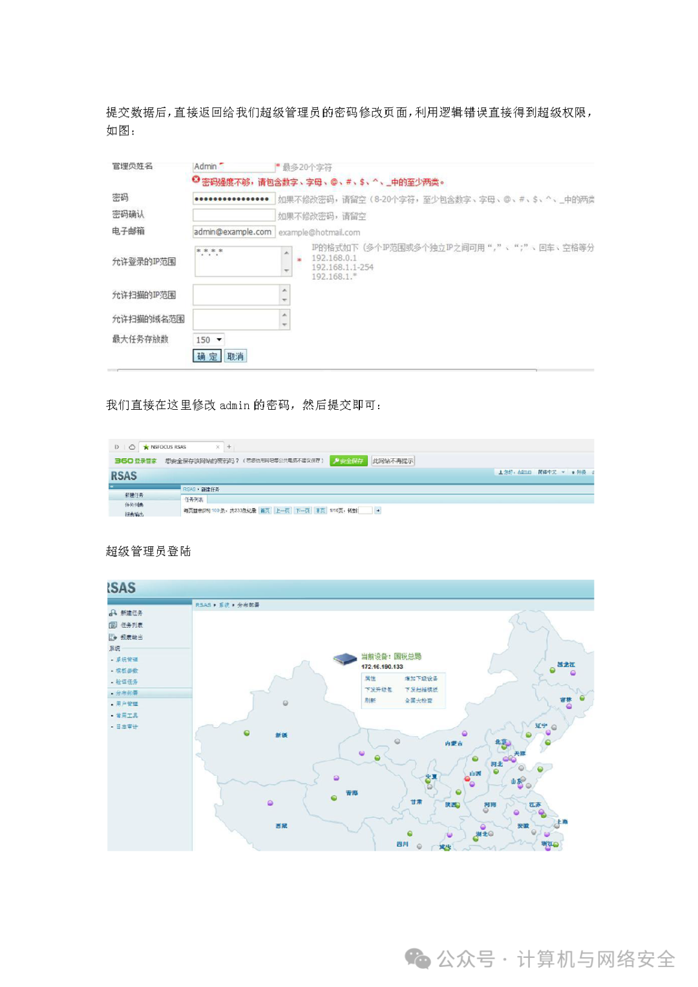Click the green 安全保存 button

click(x=348, y=461)
